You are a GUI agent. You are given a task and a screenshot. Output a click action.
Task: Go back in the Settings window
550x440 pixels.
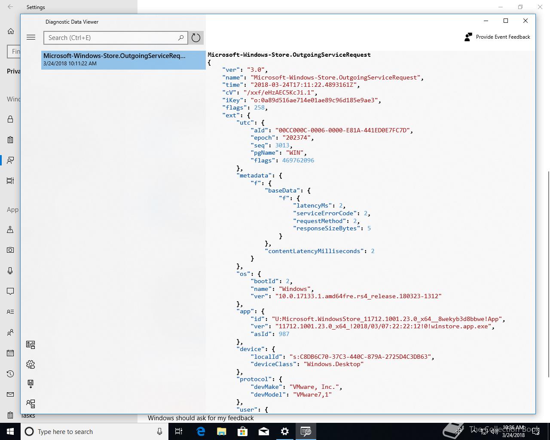[10, 7]
